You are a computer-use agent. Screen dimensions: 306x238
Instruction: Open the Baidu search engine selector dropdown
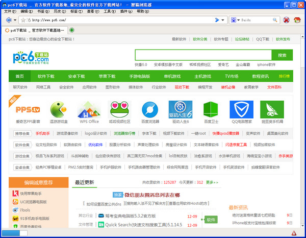238,20
